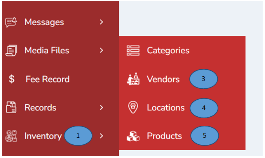The width and height of the screenshot is (265, 158).
Task: Click the Categories list icon
Action: point(133,51)
